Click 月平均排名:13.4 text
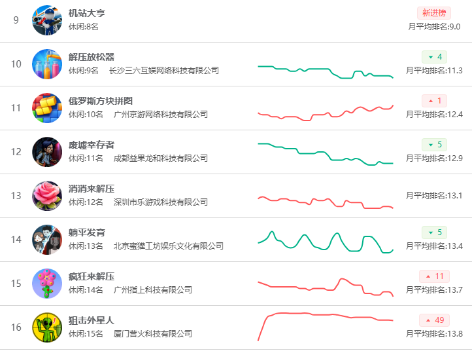The width and height of the screenshot is (472, 353). click(x=434, y=246)
